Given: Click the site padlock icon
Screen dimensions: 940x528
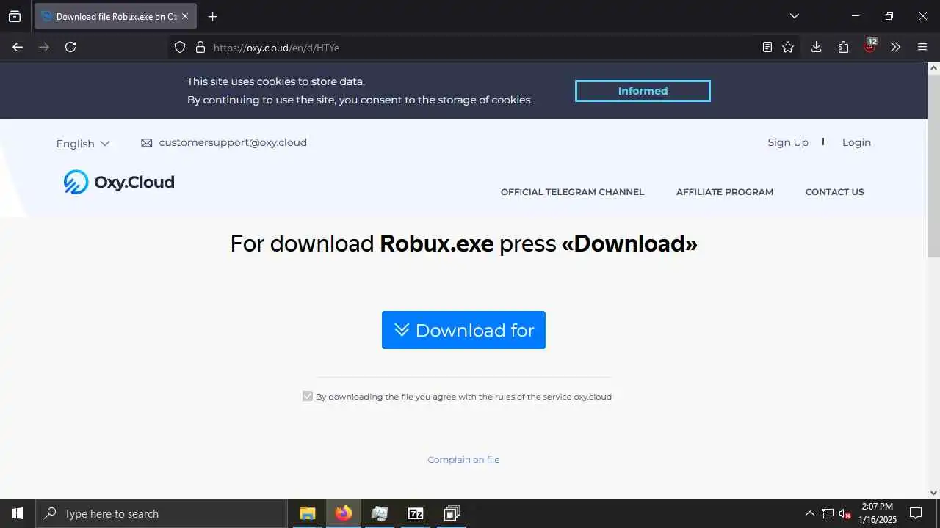Looking at the screenshot, I should [x=200, y=47].
